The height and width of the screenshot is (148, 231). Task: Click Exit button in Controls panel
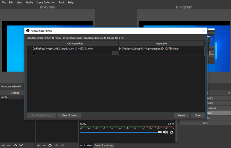pos(205,123)
